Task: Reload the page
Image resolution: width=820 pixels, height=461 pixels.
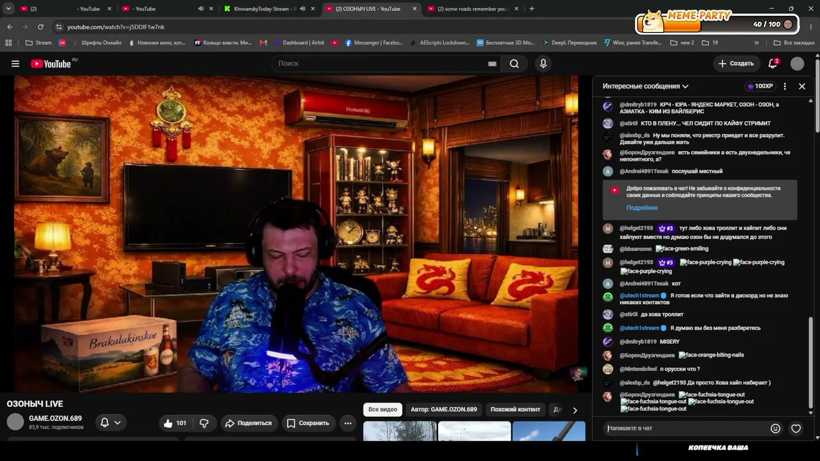Action: (x=40, y=27)
